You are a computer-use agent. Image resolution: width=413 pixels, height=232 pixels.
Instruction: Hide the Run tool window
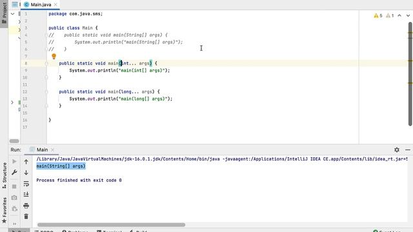tap(408, 150)
